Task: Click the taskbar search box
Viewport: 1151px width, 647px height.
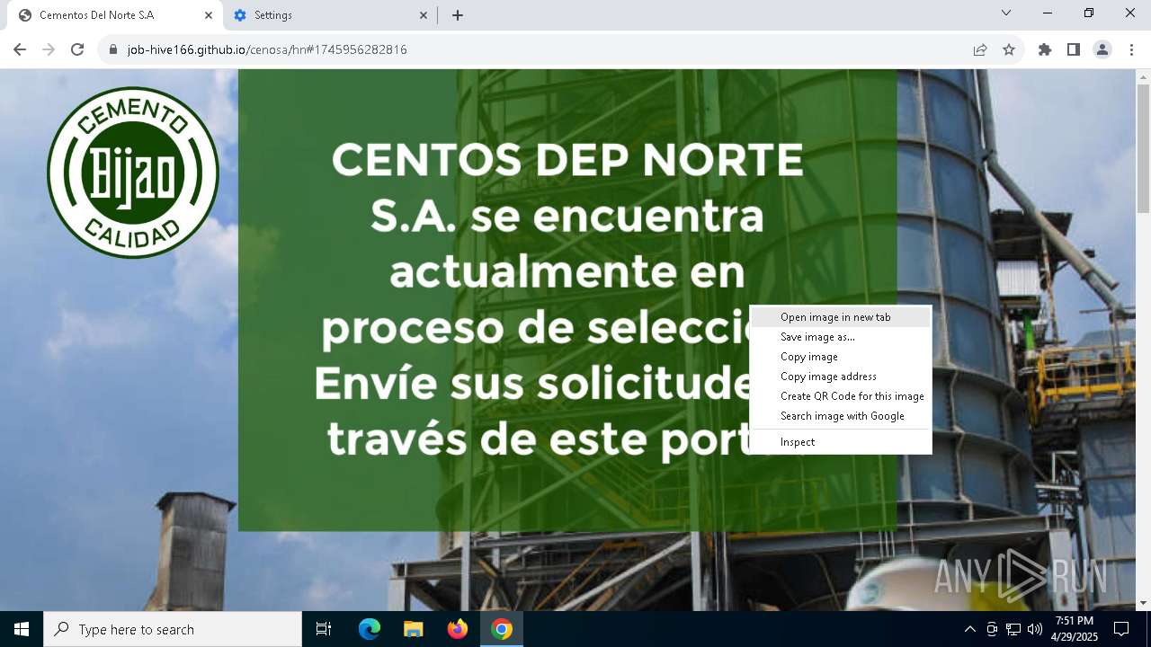Action: tap(173, 629)
